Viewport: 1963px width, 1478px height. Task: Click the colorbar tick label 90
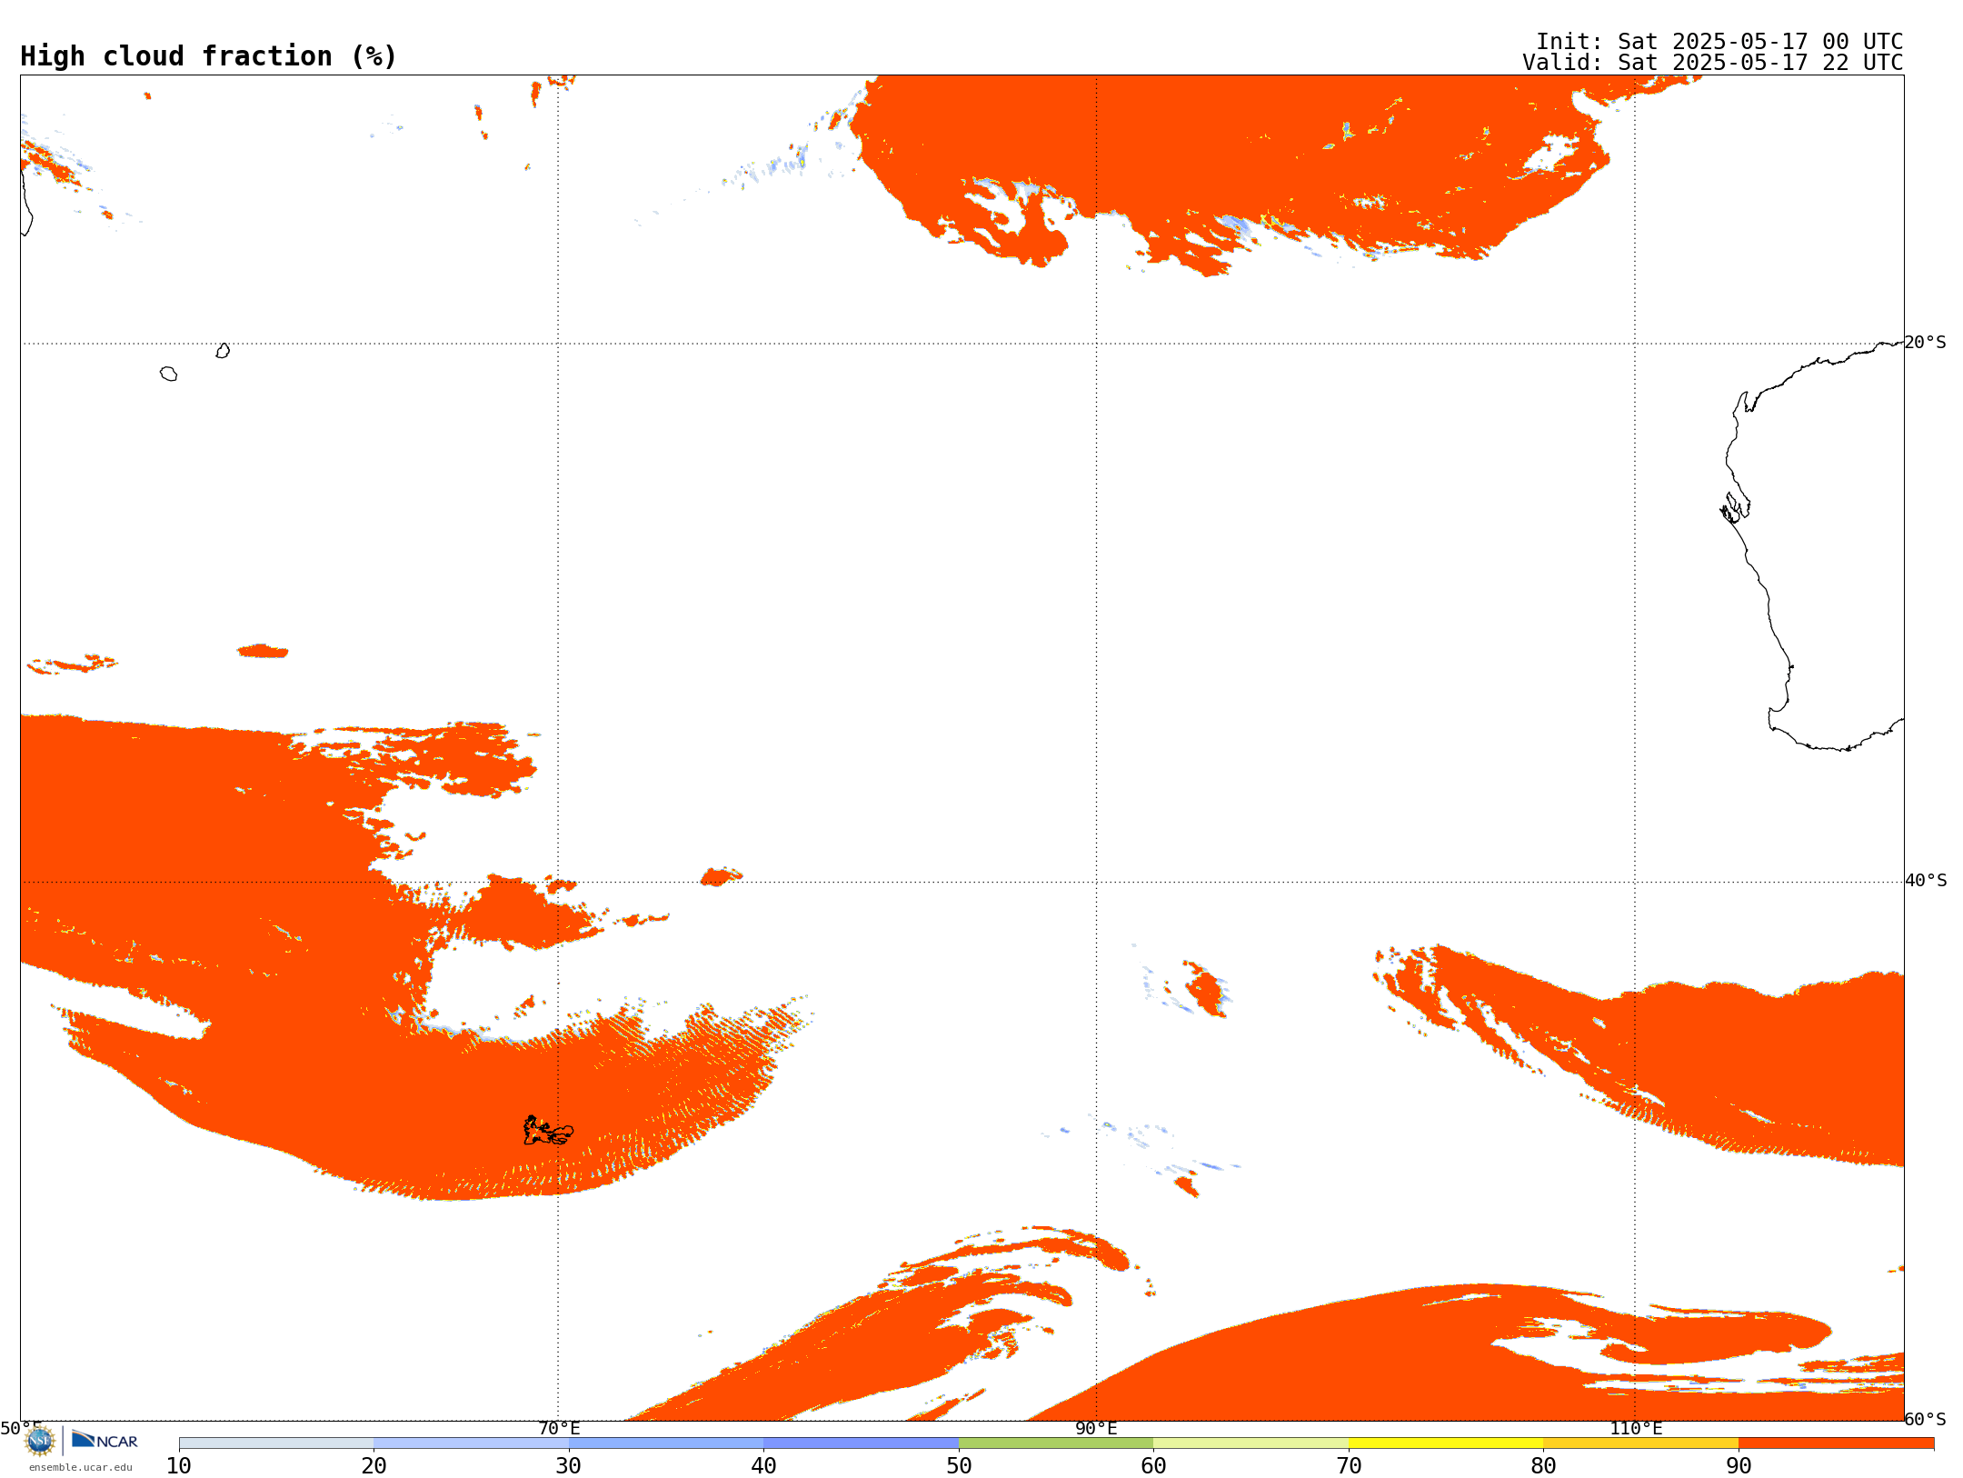[1739, 1465]
